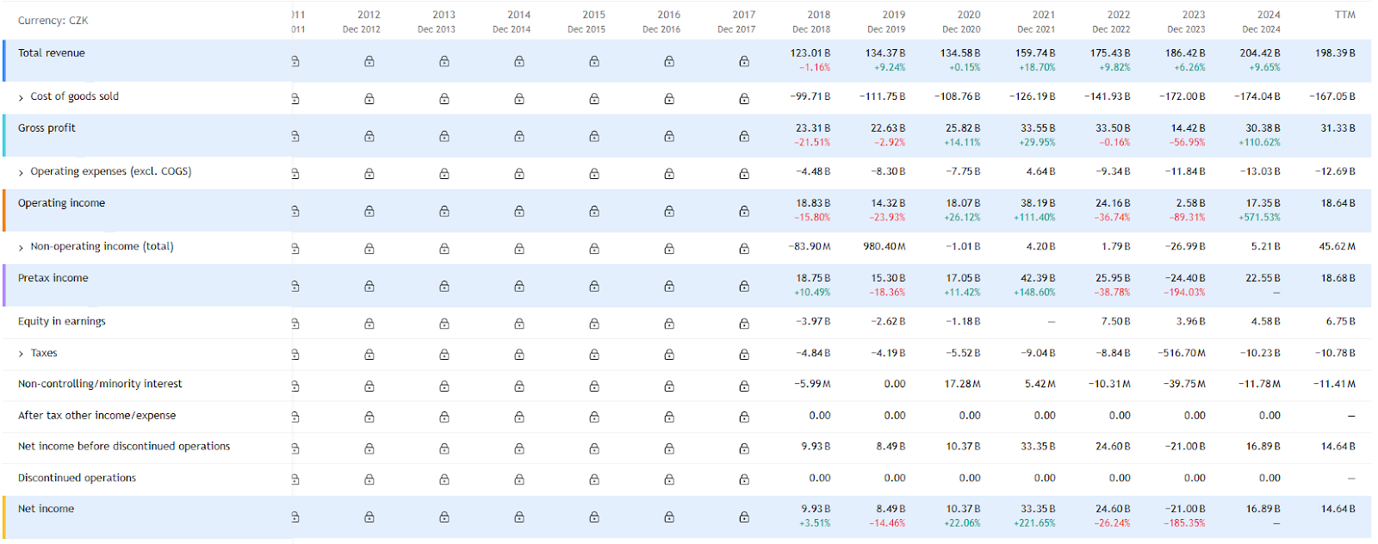Click the lock icon for 2015 Cost of goods sold
This screenshot has width=1378, height=544.
[594, 99]
